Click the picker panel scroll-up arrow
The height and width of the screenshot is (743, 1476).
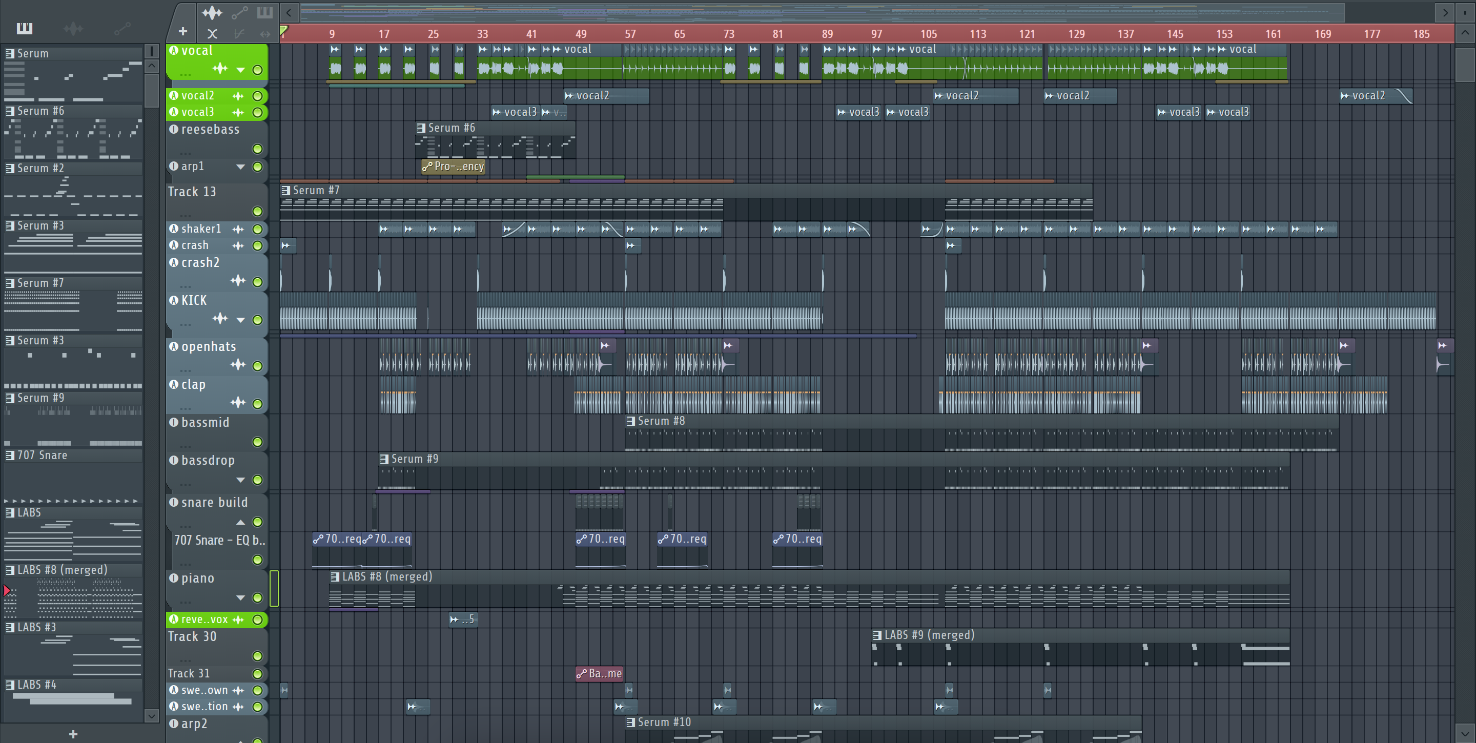click(x=151, y=66)
